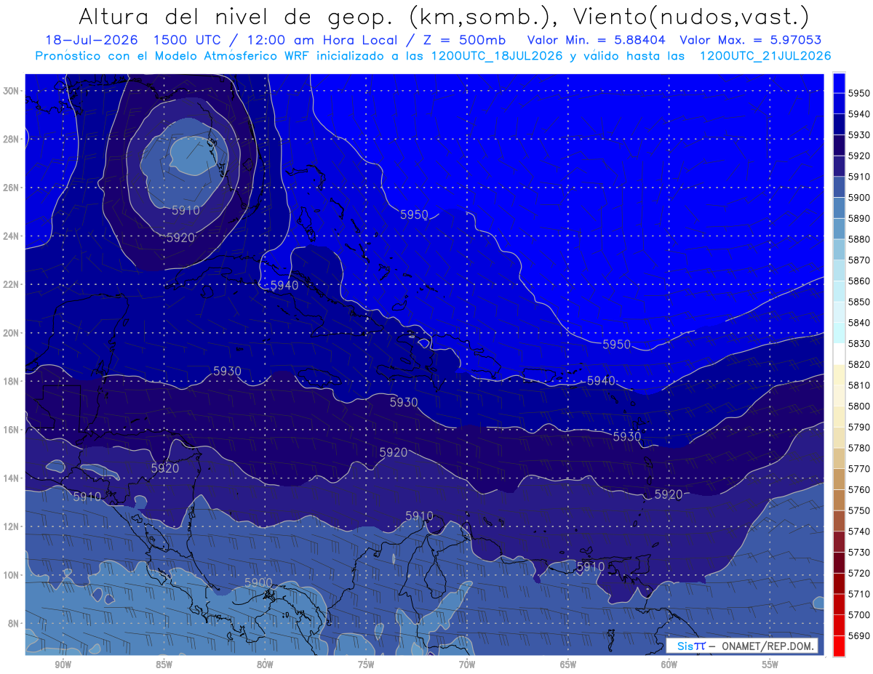Viewport: 873px width, 674px height.
Task: Click the 5810 value on the color legend
Action: tap(858, 385)
